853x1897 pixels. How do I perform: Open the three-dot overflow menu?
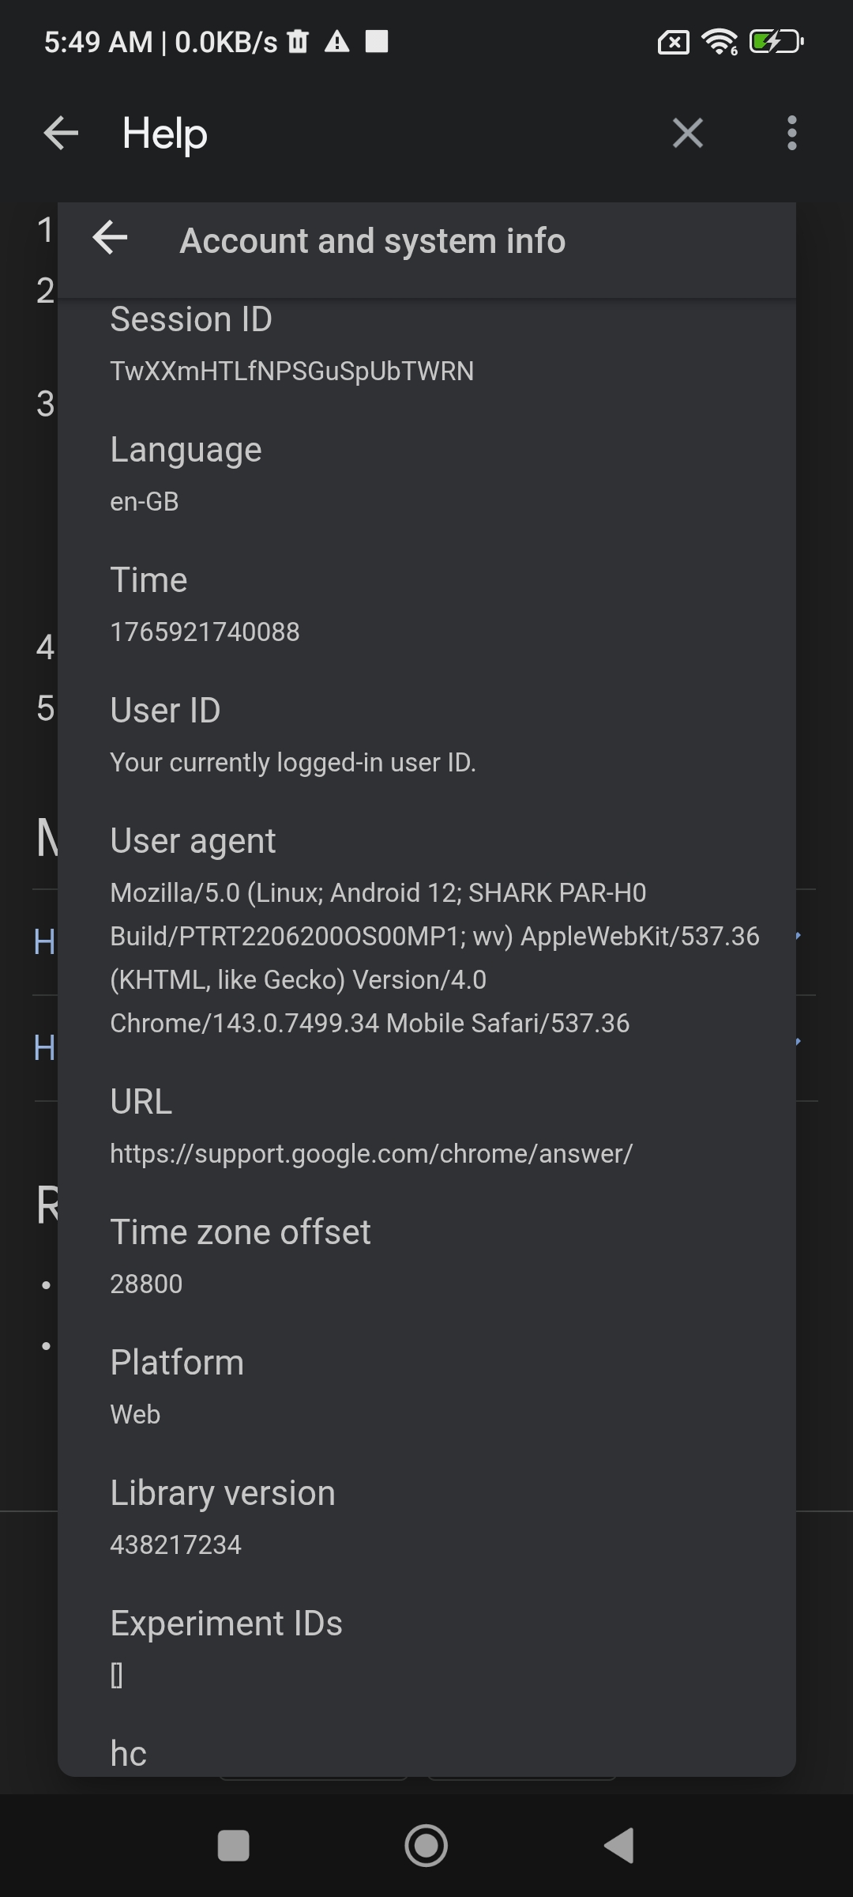click(x=791, y=133)
